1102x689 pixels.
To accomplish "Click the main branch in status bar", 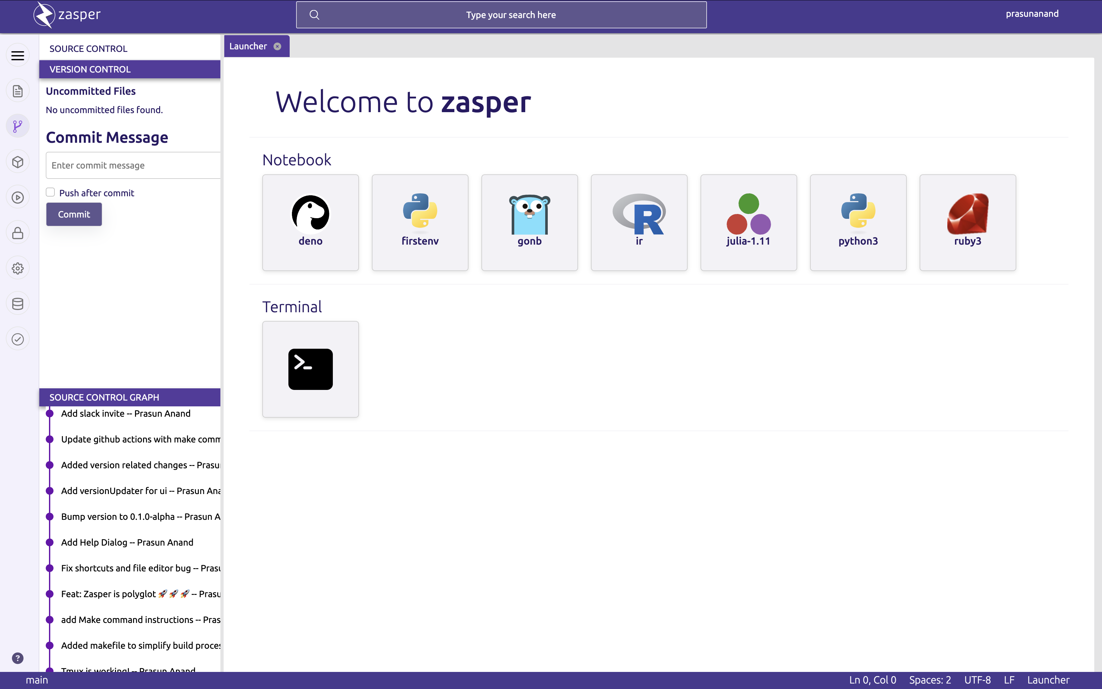I will [x=37, y=680].
